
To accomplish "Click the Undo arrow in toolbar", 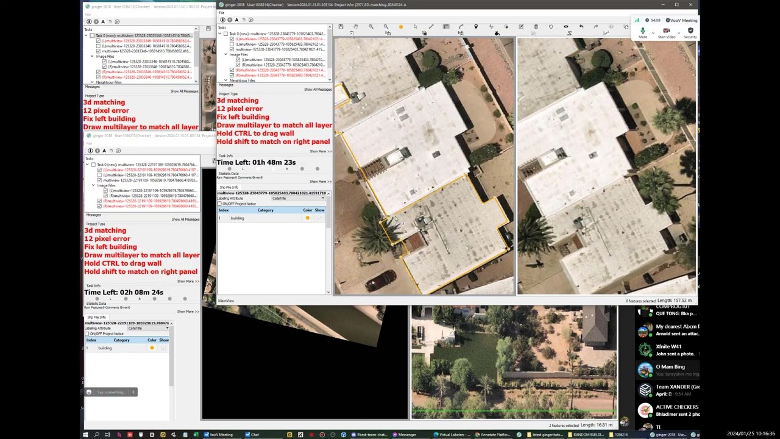I will click(x=581, y=27).
